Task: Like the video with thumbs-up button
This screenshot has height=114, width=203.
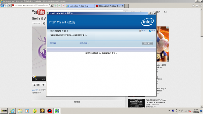Action: click(x=36, y=85)
